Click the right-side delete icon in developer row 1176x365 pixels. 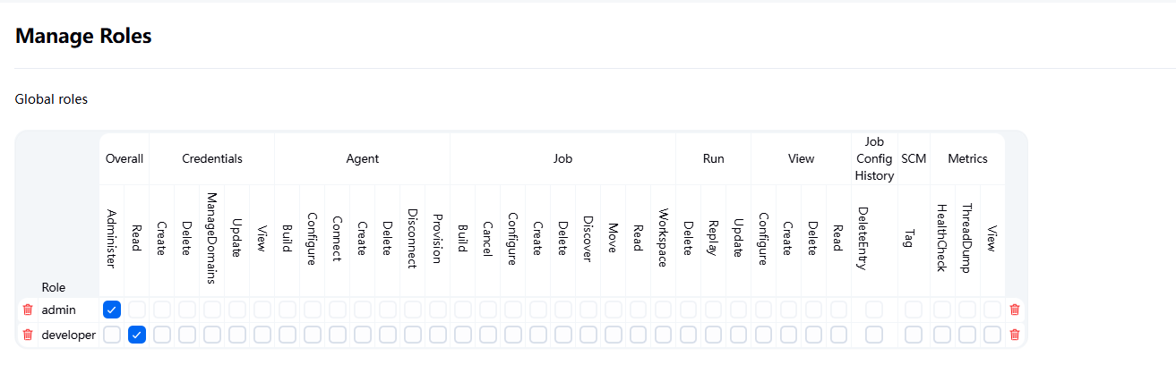1014,335
